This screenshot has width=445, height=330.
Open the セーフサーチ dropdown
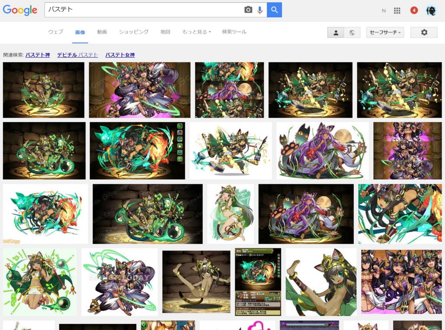[x=385, y=32]
